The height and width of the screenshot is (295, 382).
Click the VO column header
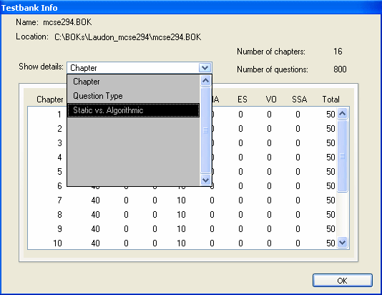coord(271,100)
